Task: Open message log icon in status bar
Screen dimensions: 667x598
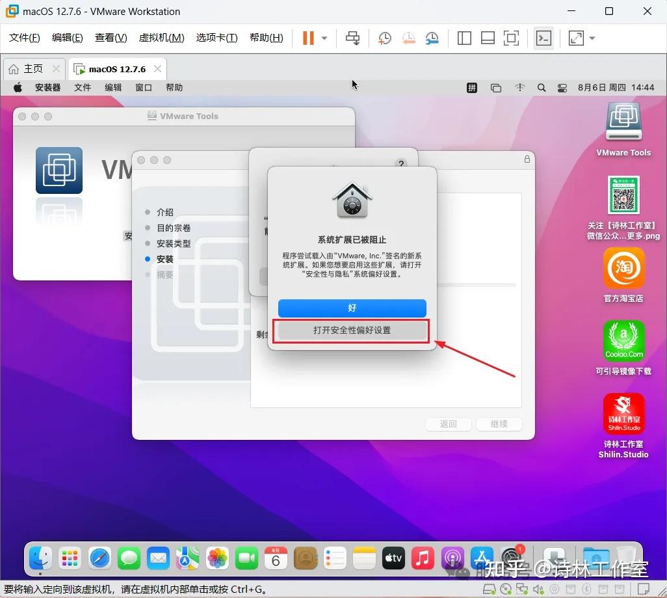Action: 643,589
